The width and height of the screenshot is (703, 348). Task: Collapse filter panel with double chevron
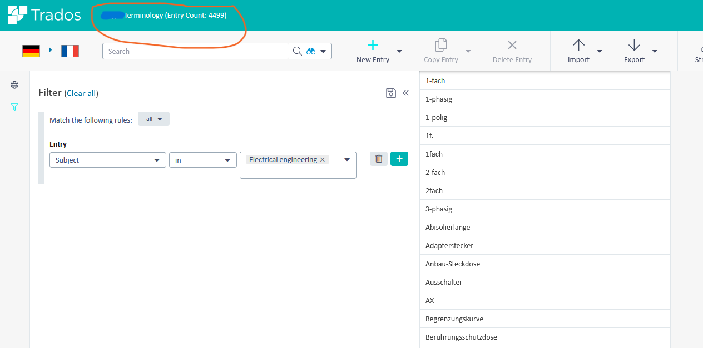[x=405, y=93]
